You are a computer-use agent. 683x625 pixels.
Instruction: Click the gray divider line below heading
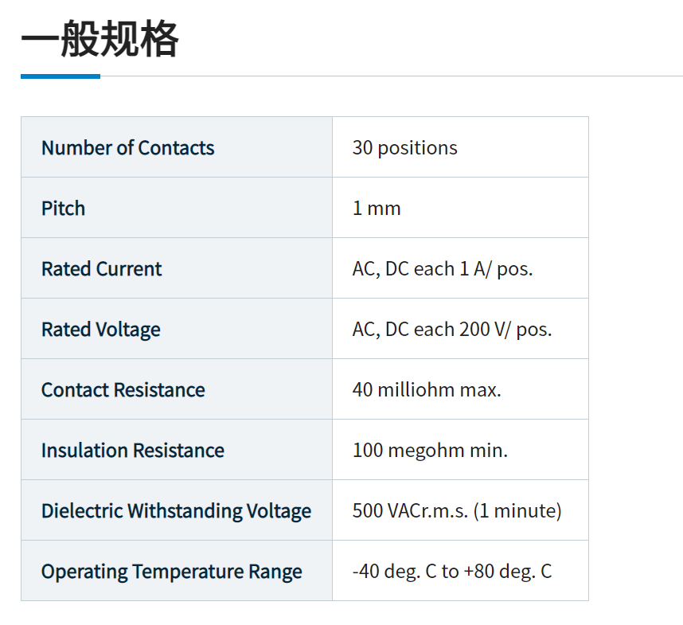tap(390, 76)
